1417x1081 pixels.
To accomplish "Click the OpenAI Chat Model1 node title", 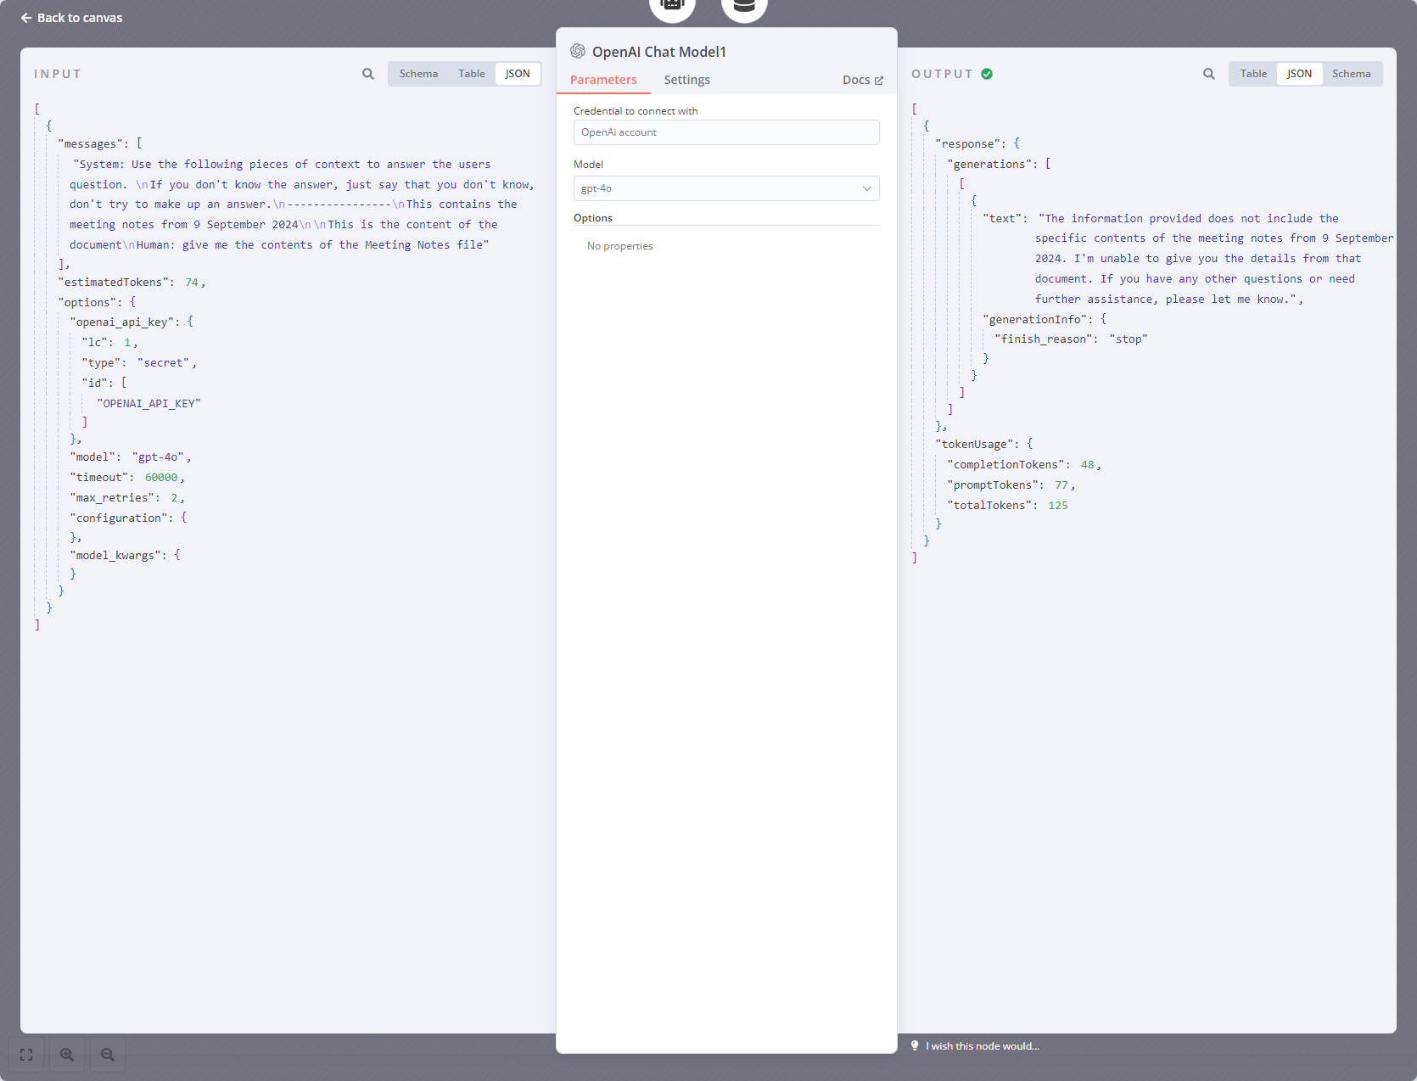I will [x=659, y=52].
